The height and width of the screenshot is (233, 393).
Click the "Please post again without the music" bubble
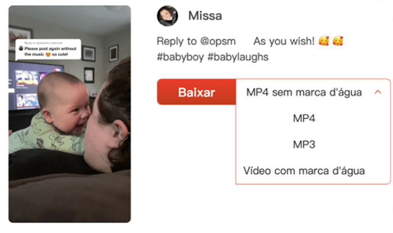[48, 49]
